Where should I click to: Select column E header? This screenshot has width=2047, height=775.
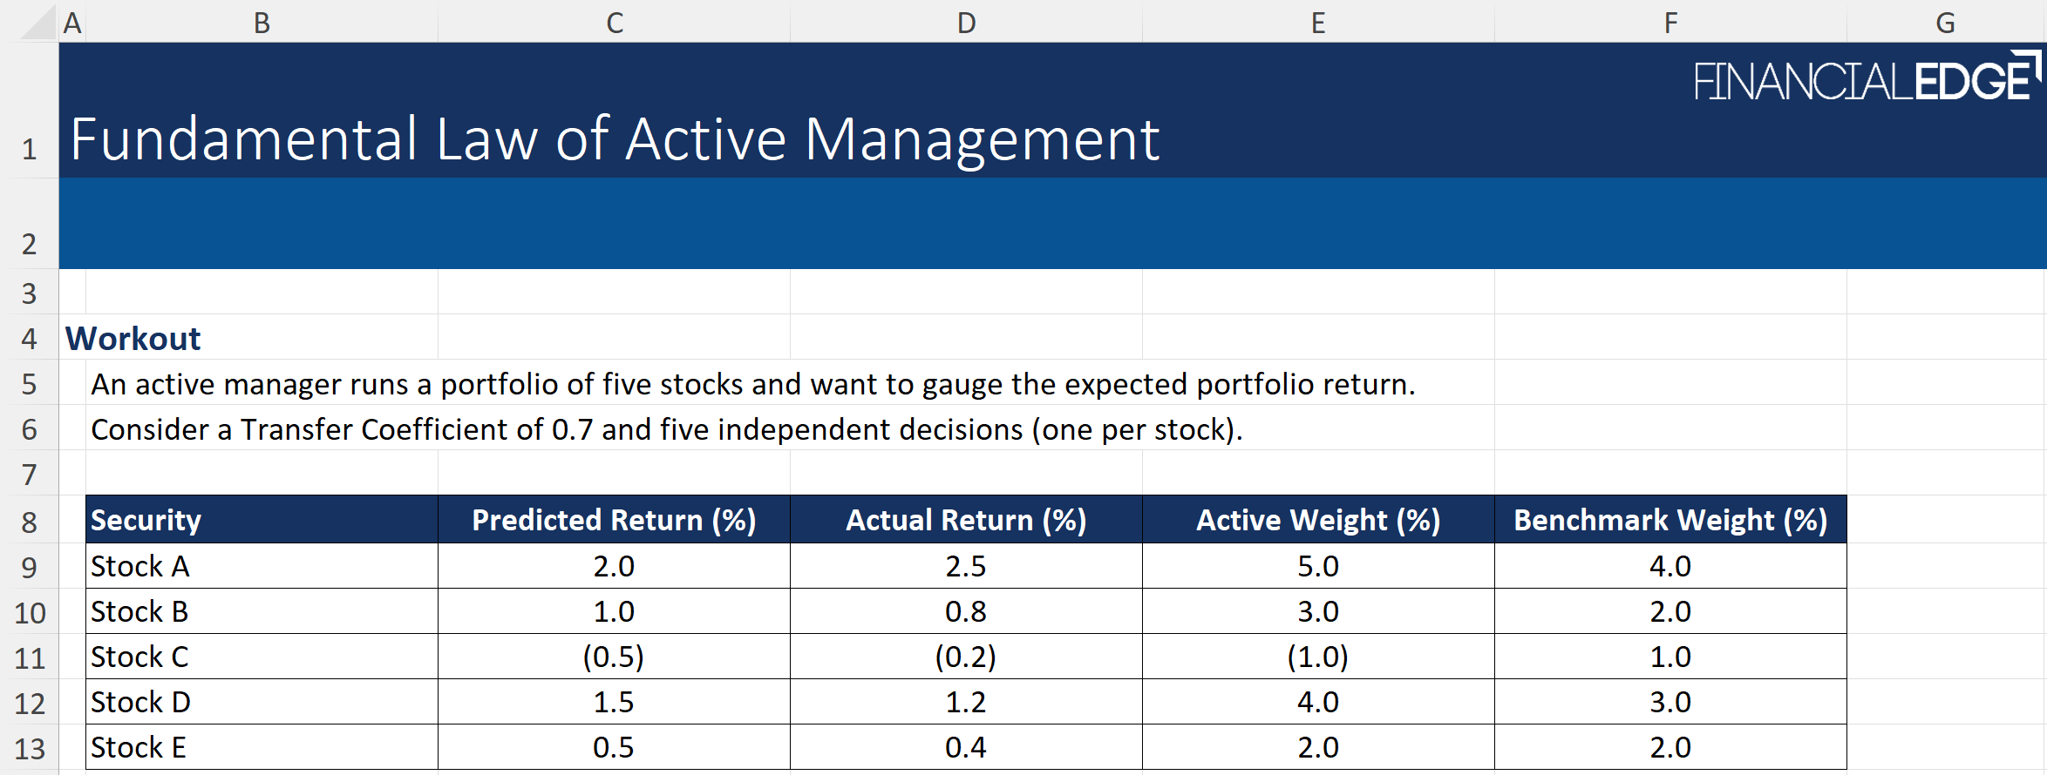[x=1318, y=23]
